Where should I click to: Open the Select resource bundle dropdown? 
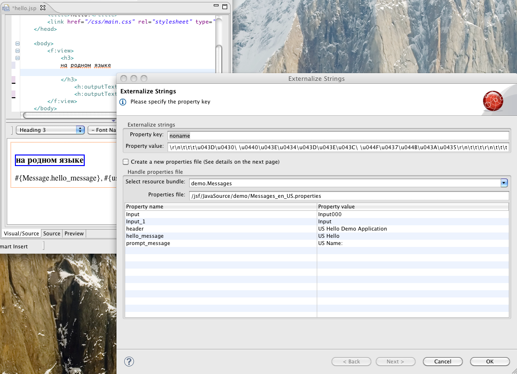point(504,183)
